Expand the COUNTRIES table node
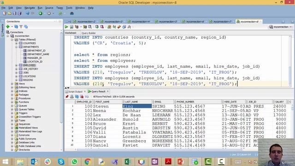 pos(17,43)
